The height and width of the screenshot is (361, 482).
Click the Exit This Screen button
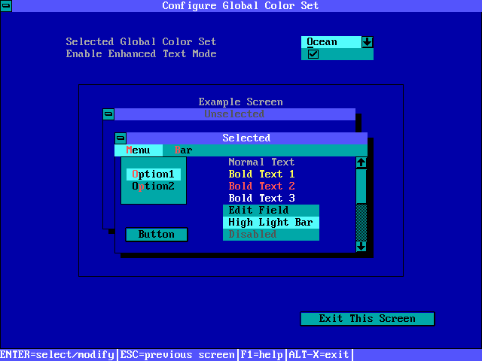click(367, 319)
